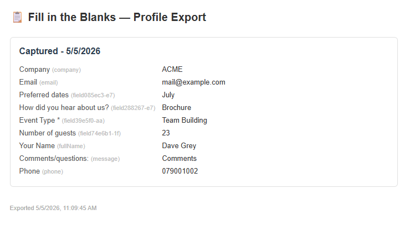The height and width of the screenshot is (225, 420).
Task: Click the Number of guests value 23
Action: pos(166,133)
